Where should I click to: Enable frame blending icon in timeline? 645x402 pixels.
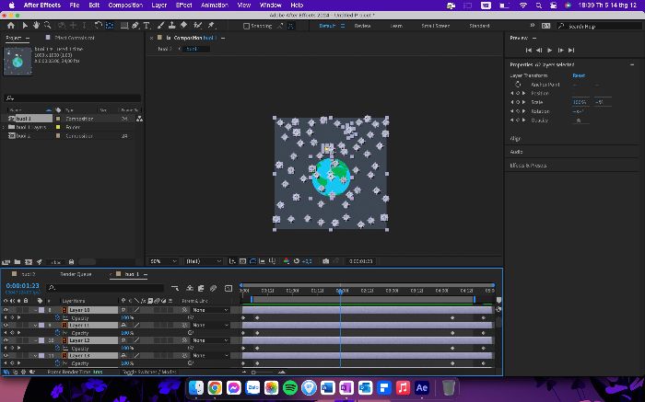(201, 288)
